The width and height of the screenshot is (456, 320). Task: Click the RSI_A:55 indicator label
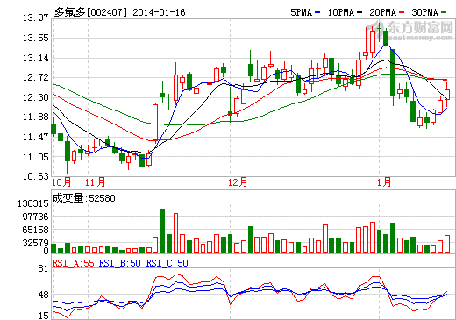[x=74, y=263]
